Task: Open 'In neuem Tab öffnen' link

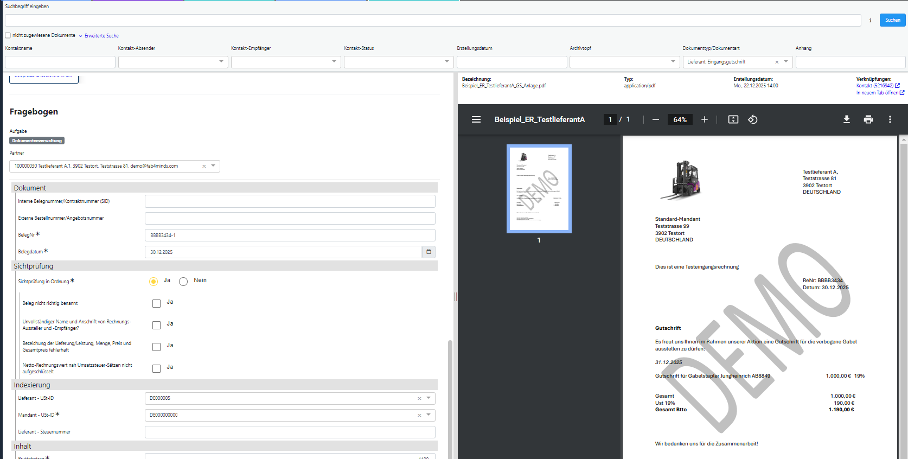Action: (877, 93)
